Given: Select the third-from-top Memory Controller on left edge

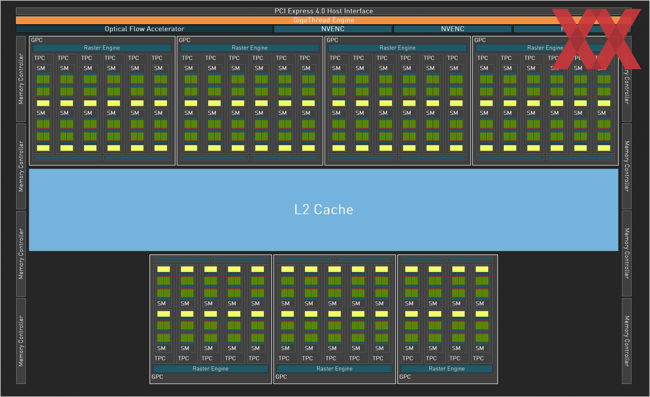Looking at the screenshot, I should 21,254.
